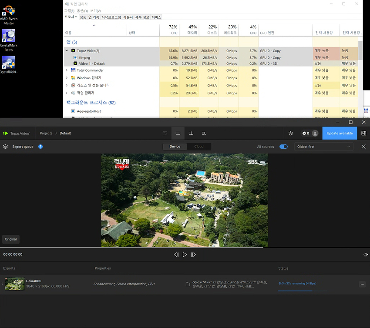The width and height of the screenshot is (370, 328).
Task: Click the Update available button
Action: point(340,133)
